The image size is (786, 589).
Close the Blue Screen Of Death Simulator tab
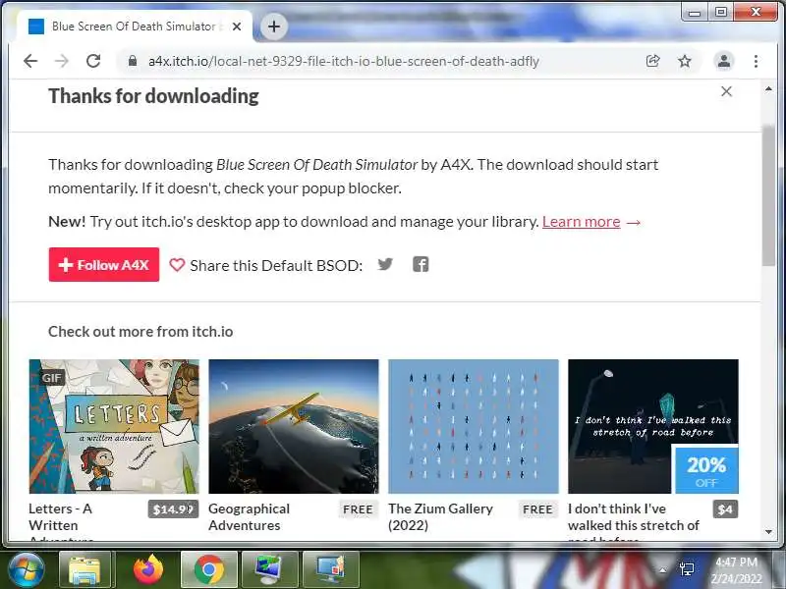point(237,27)
